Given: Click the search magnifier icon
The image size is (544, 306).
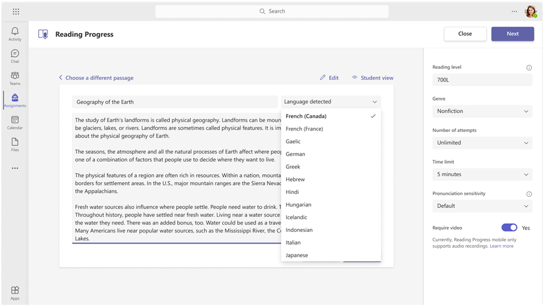Looking at the screenshot, I should 262,12.
